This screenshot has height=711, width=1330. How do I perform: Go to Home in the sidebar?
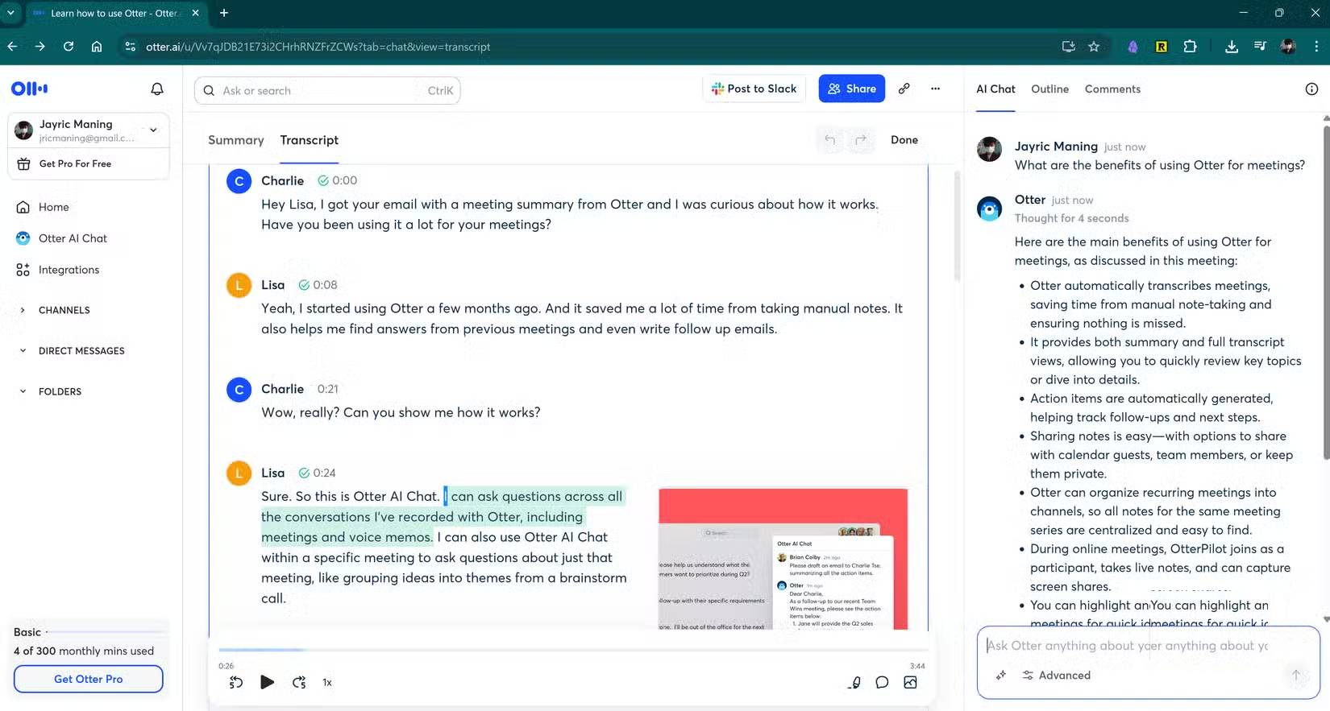pos(53,207)
